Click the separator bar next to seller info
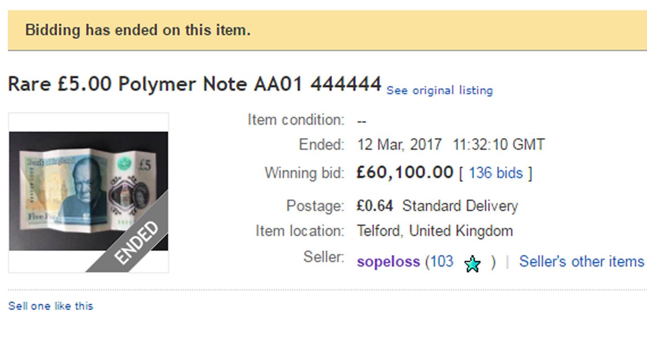647x364 pixels. [507, 261]
